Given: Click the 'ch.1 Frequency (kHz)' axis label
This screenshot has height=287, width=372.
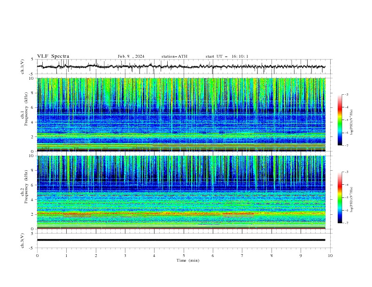Looking at the screenshot, I should (x=24, y=109).
